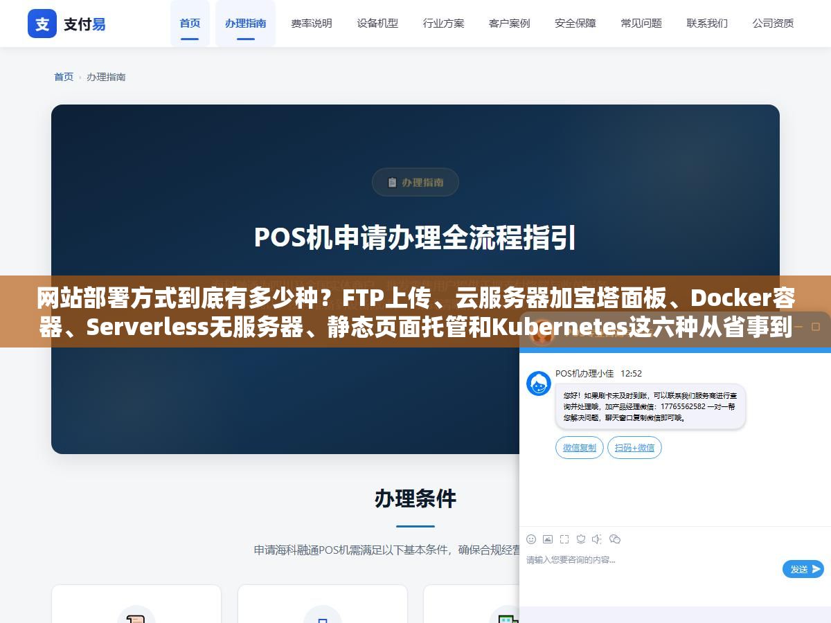Click the 扫码+微信 button in chat
This screenshot has height=623, width=831.
635,448
